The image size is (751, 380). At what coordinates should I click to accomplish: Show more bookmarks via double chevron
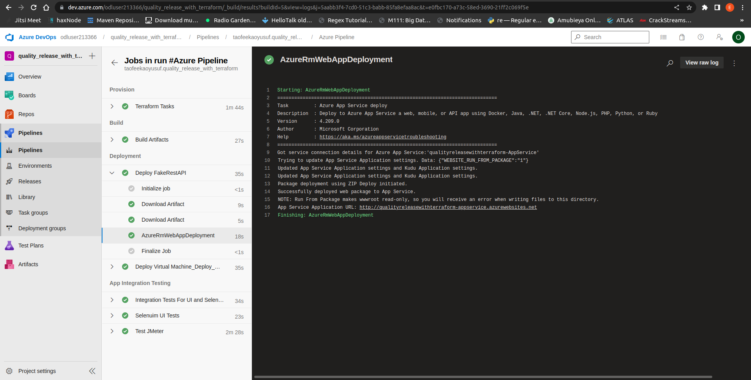[742, 20]
